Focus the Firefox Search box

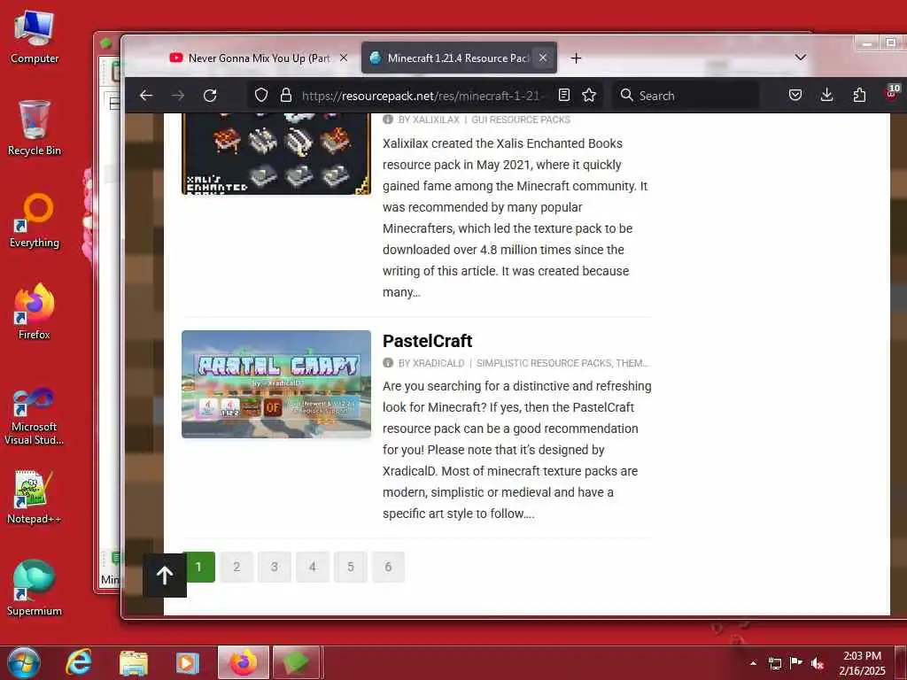pos(686,96)
